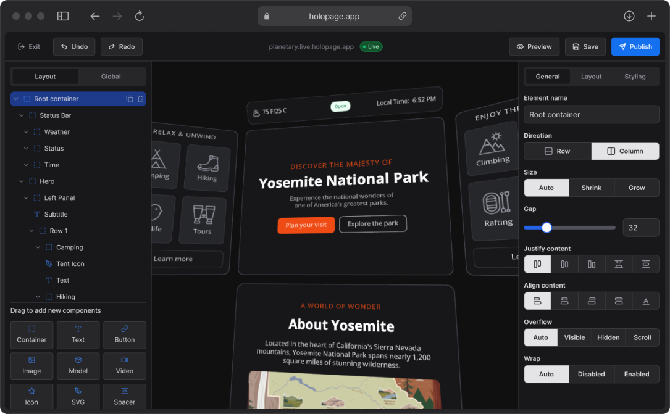Select the Container component in the components panel
Image resolution: width=670 pixels, height=414 pixels.
click(31, 335)
